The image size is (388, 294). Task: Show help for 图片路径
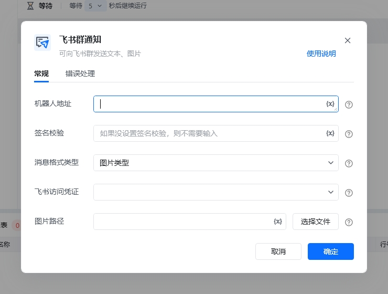pos(349,222)
